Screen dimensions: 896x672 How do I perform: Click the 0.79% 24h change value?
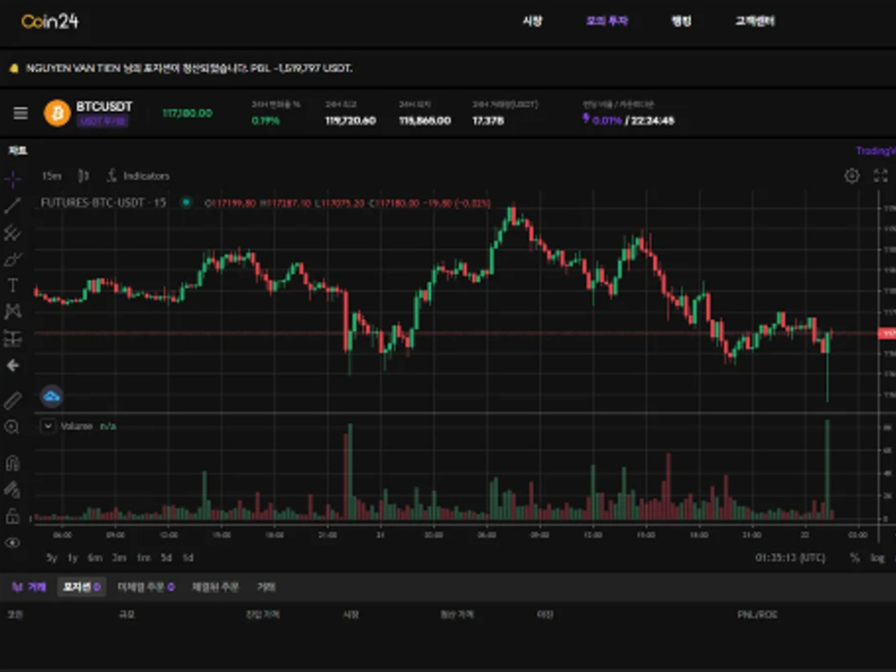[266, 121]
